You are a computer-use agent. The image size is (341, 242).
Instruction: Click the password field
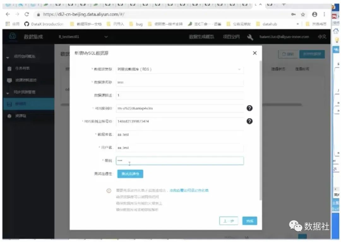[x=180, y=160]
